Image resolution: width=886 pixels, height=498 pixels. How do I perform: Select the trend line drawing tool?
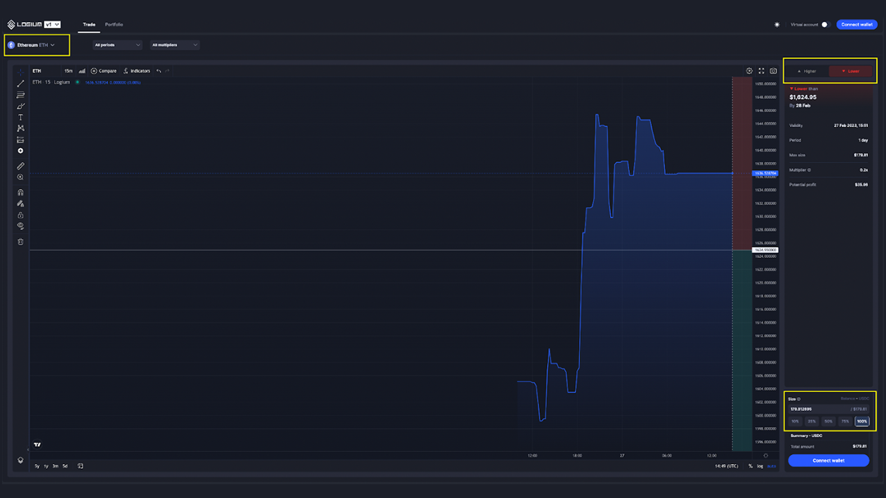21,83
